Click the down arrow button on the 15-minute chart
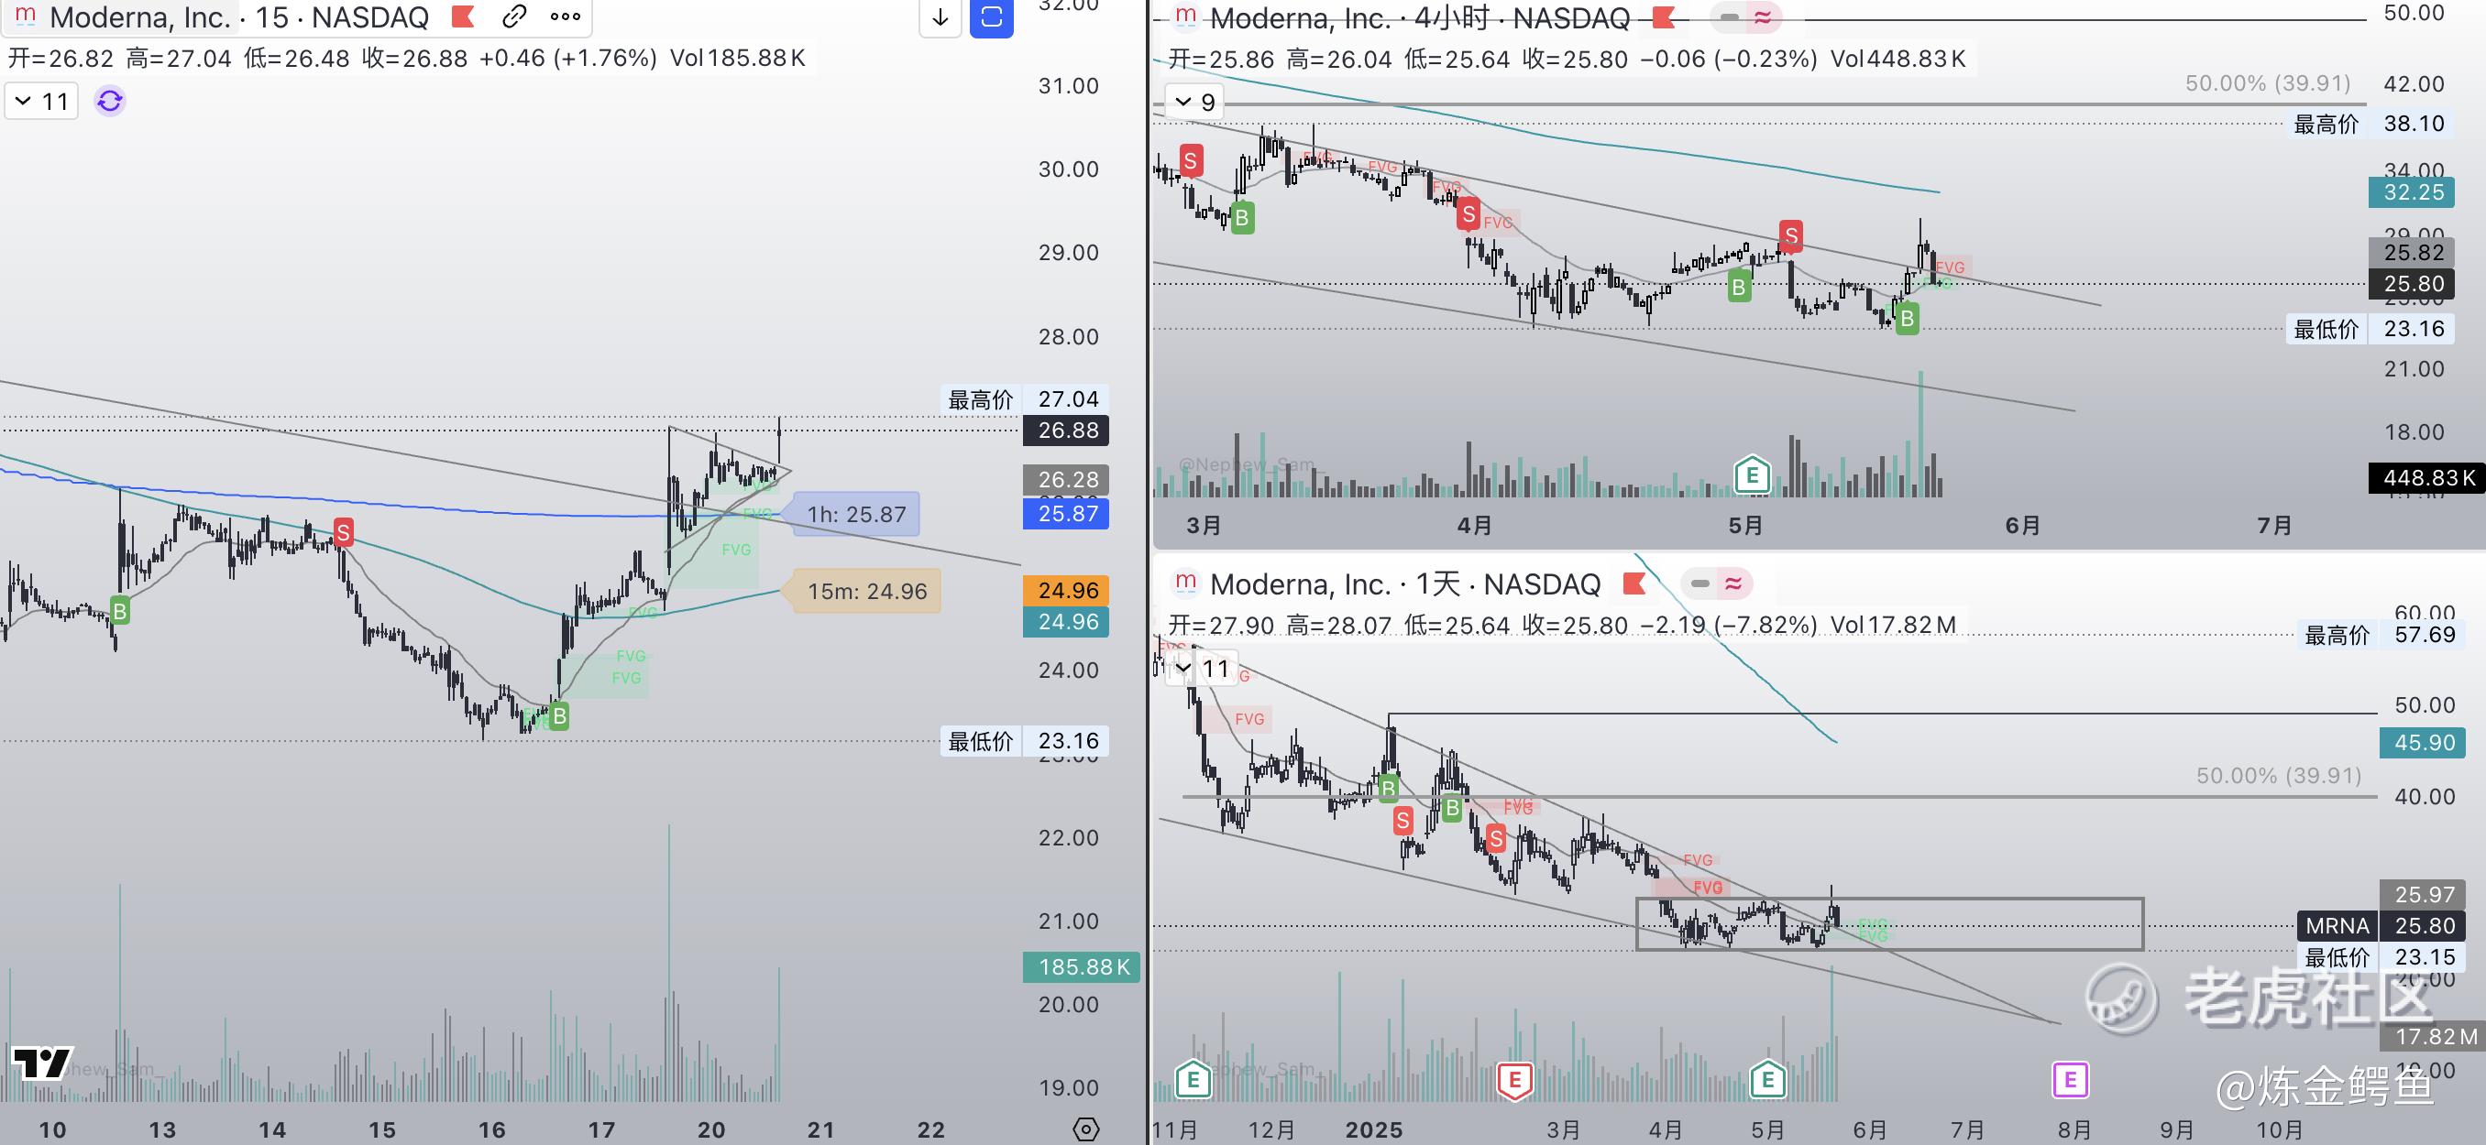This screenshot has height=1145, width=2486. click(940, 16)
